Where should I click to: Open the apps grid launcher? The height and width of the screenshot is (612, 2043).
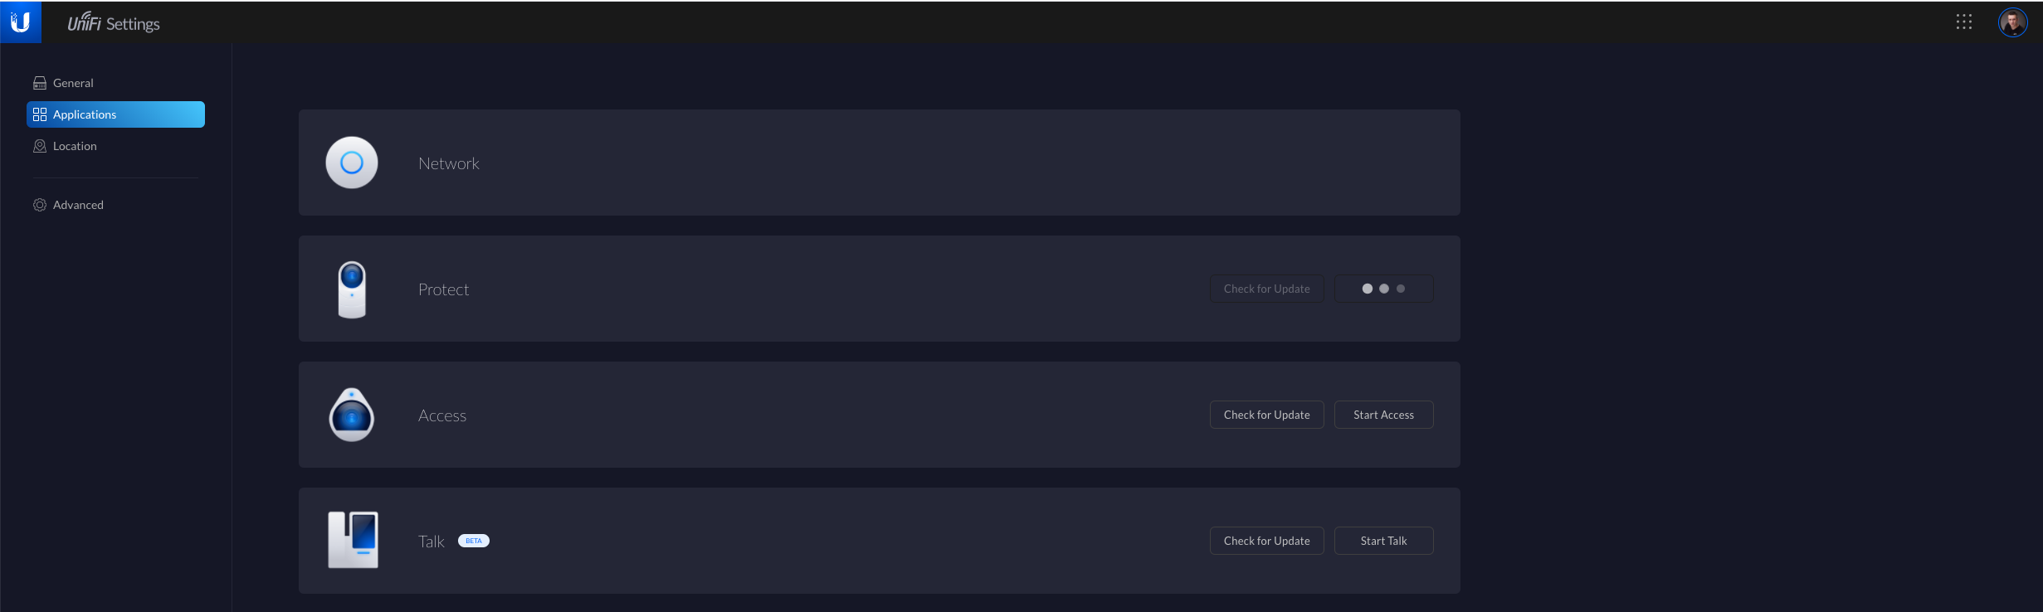click(x=1963, y=22)
